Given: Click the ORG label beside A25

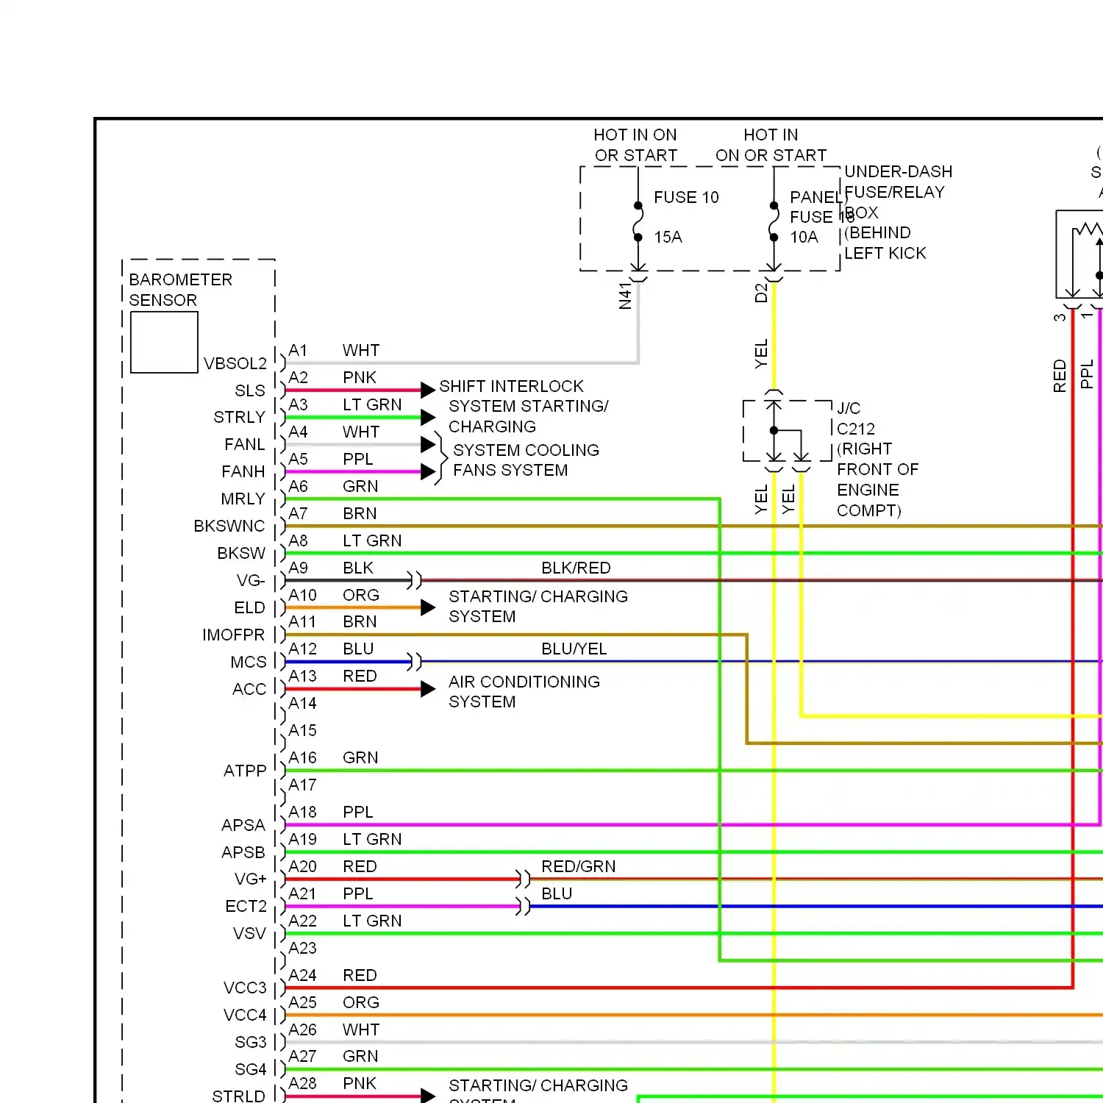Looking at the screenshot, I should click(361, 1003).
